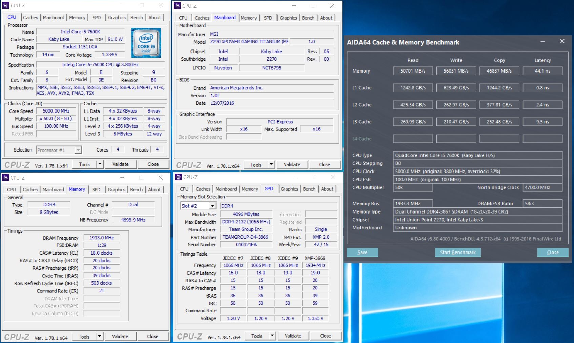Open Tools dropdown arrow in SPD window
This screenshot has height=343, width=574.
[x=272, y=336]
